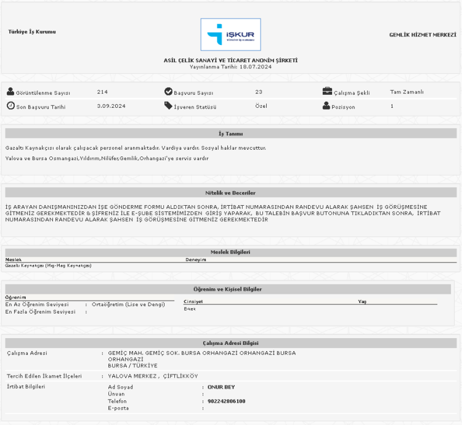This screenshot has height=425, width=462.
Task: Click the Görüntülenme Sayısı person icon
Action: [x=10, y=92]
